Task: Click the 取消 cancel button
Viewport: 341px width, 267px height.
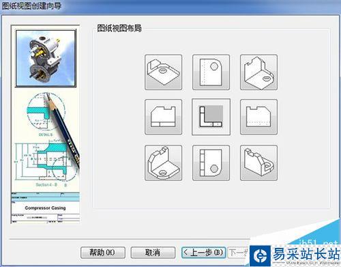Action: pyautogui.click(x=153, y=253)
